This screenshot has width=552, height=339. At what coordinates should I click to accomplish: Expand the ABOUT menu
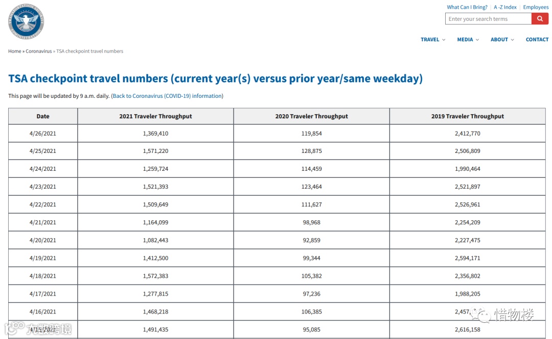tap(502, 39)
